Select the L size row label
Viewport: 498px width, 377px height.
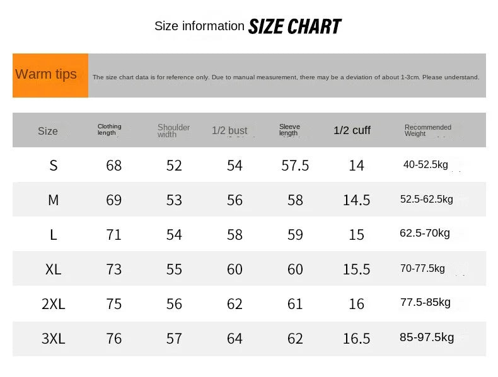tap(54, 235)
